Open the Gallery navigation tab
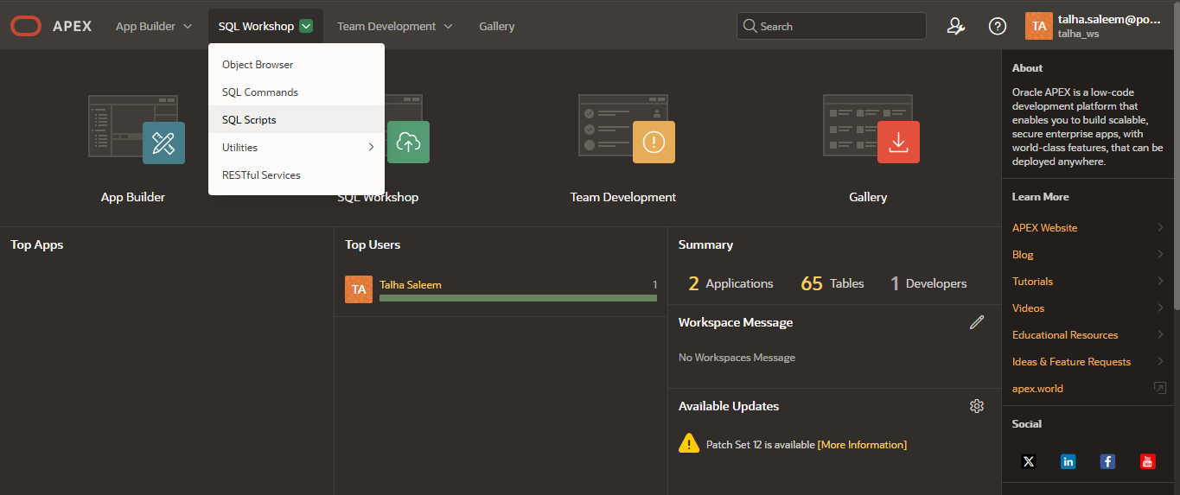This screenshot has width=1180, height=495. (x=497, y=26)
